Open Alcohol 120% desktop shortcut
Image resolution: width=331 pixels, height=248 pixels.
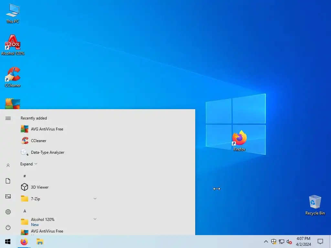click(x=13, y=45)
